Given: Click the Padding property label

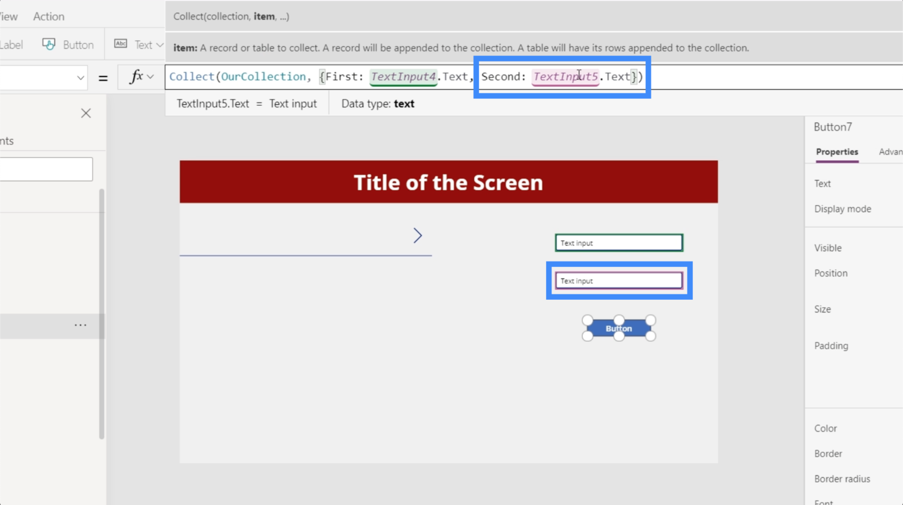Looking at the screenshot, I should (831, 346).
